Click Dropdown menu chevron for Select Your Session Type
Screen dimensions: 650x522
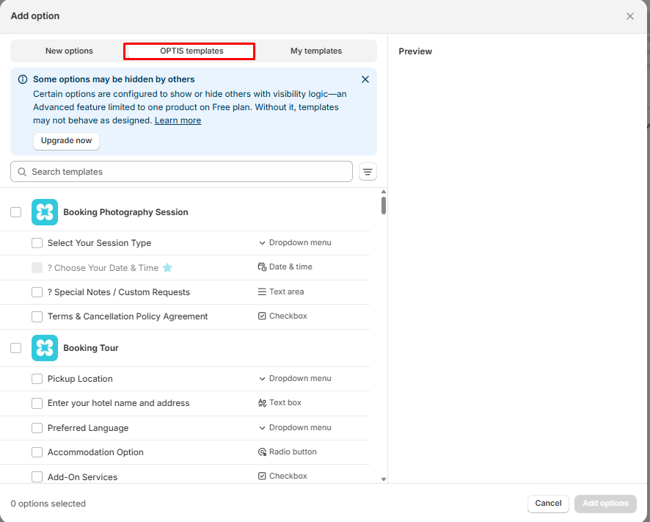(262, 243)
